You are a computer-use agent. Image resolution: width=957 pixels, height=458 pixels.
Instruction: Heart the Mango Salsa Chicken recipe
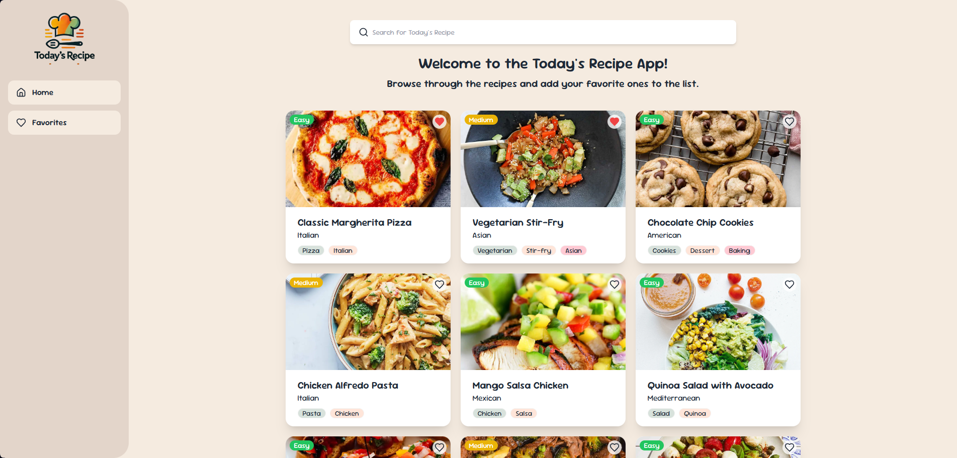point(615,285)
